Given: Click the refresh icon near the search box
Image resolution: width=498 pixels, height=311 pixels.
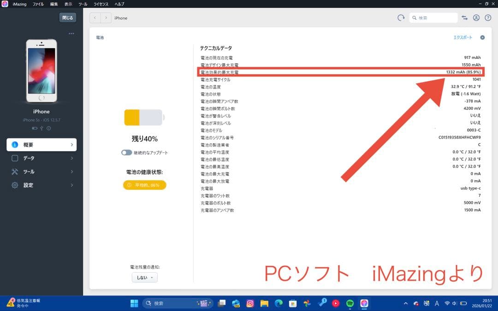Looking at the screenshot, I should 400,18.
